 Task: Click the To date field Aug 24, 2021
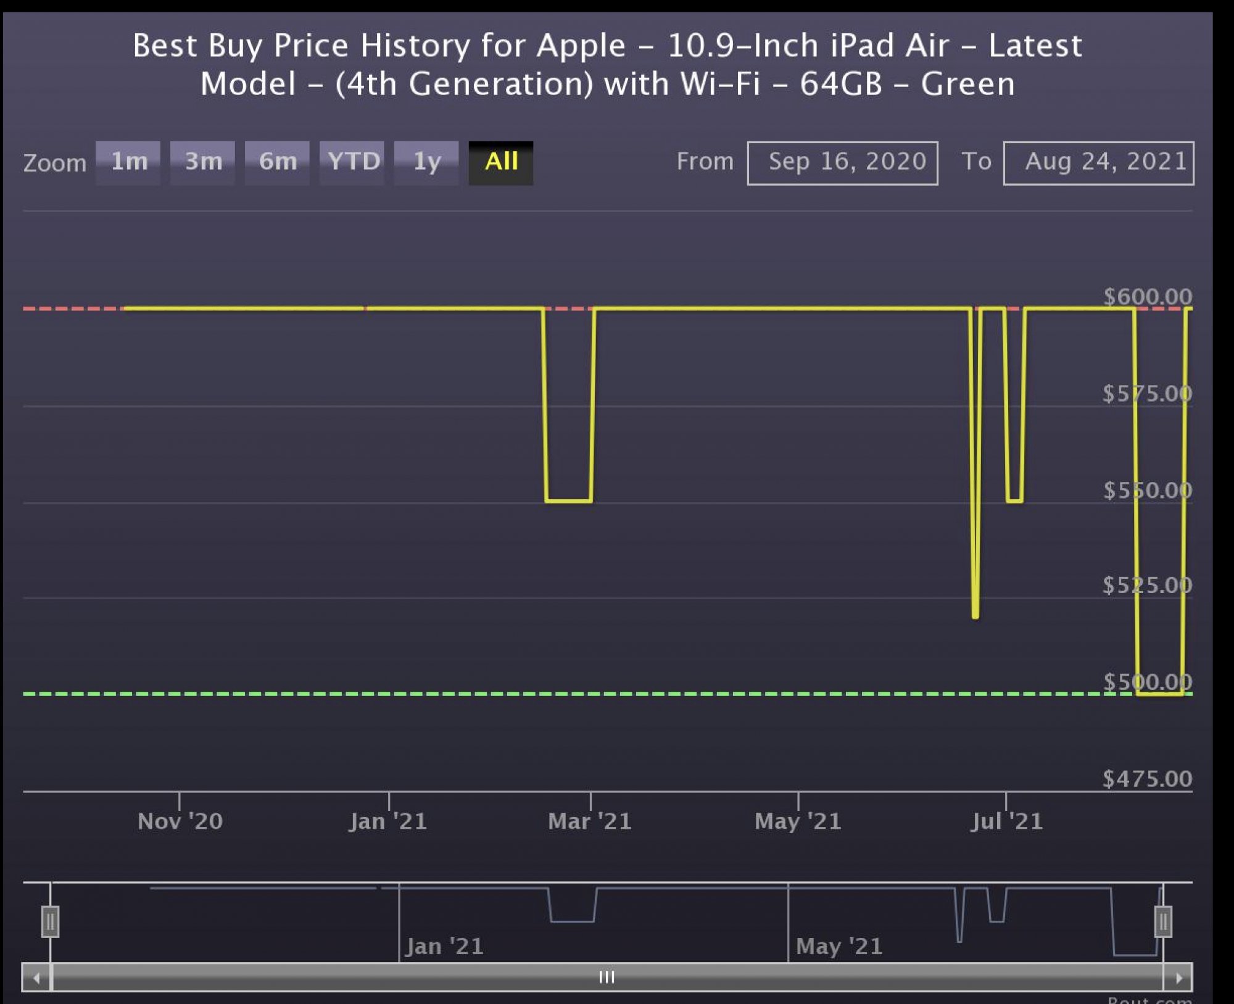(1098, 162)
